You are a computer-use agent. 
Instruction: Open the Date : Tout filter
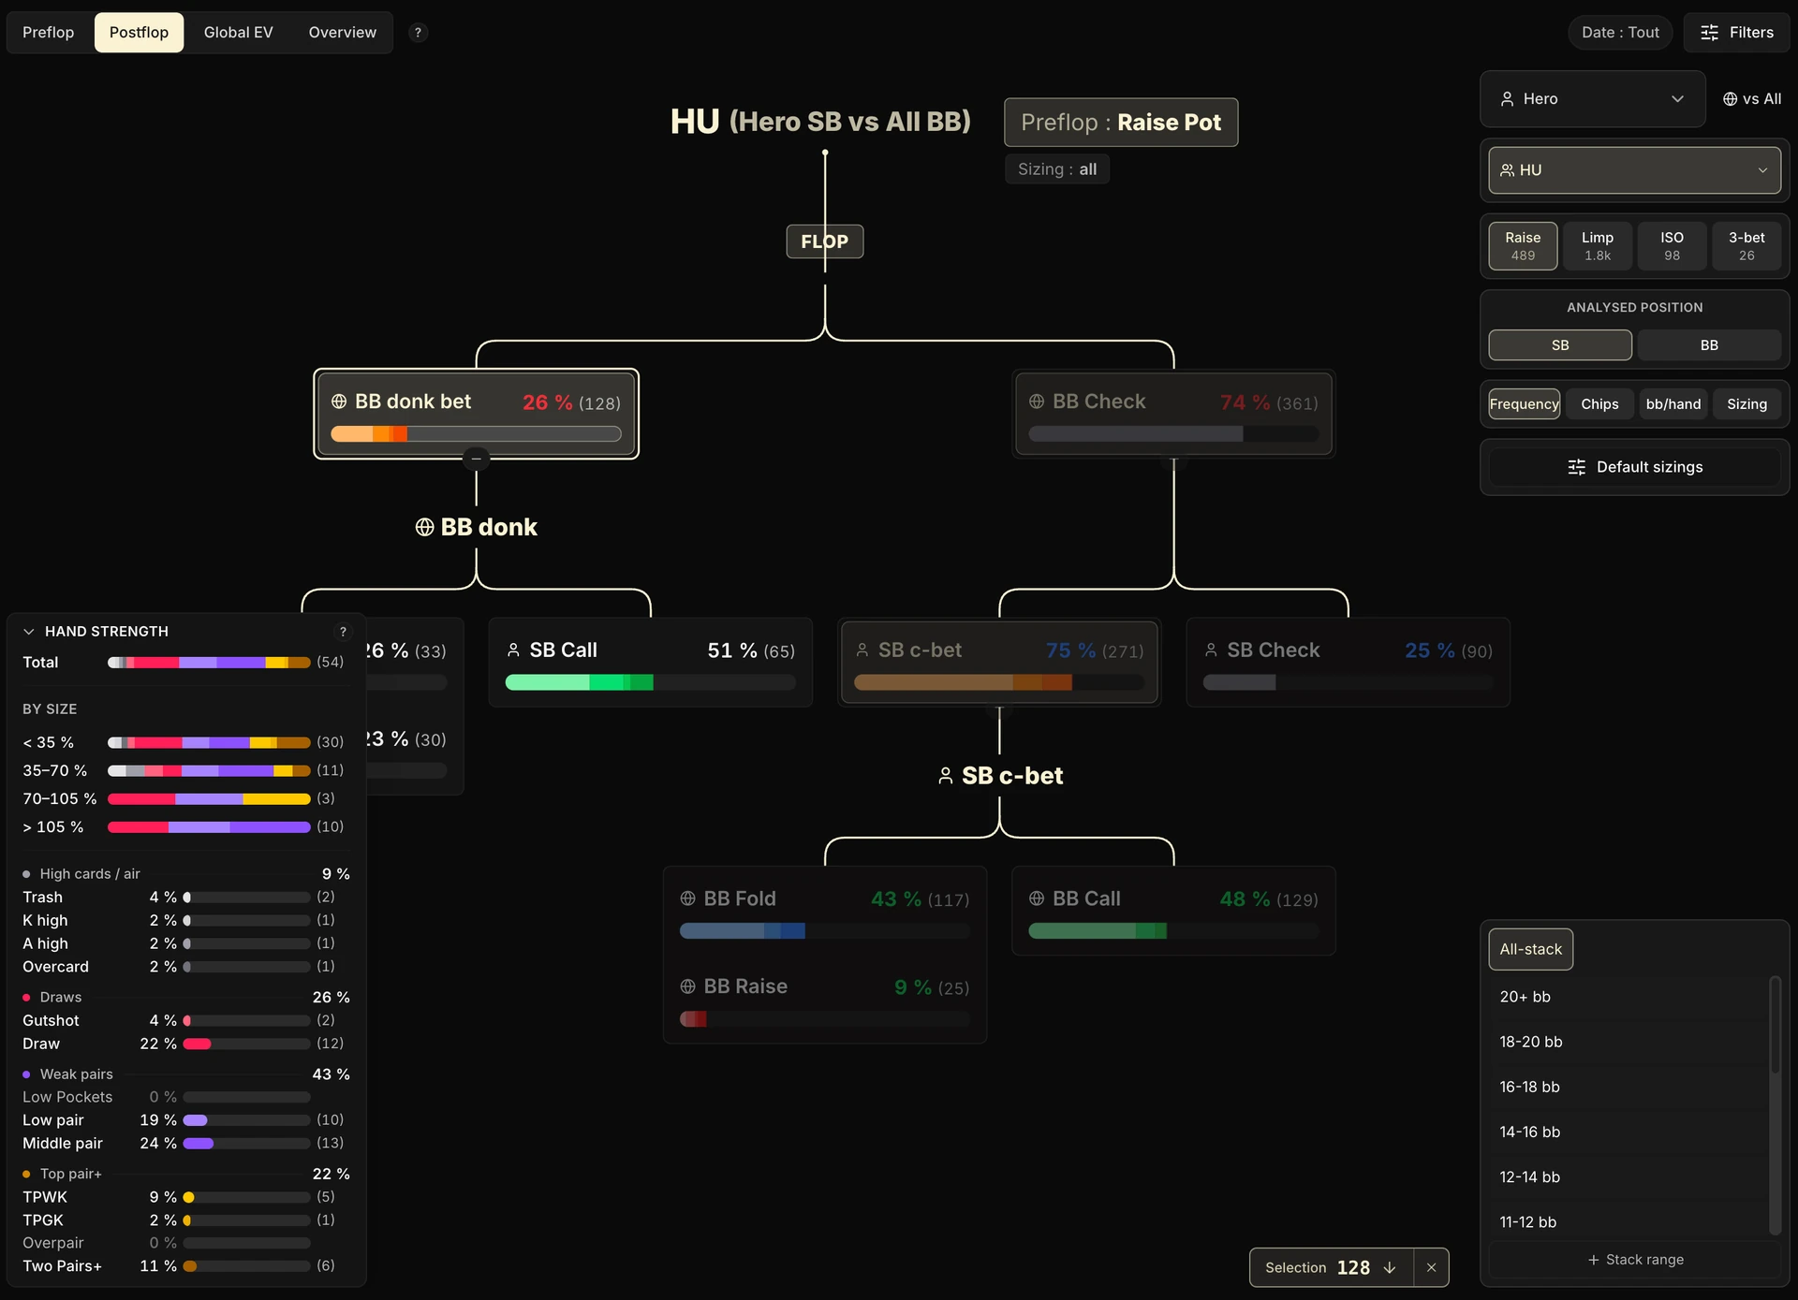[1620, 33]
